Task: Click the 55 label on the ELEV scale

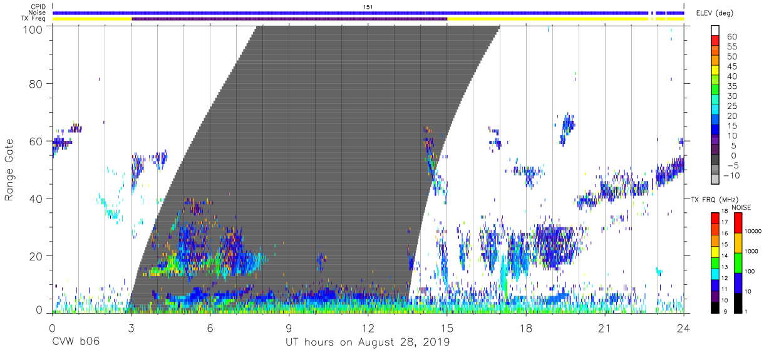Action: 731,47
